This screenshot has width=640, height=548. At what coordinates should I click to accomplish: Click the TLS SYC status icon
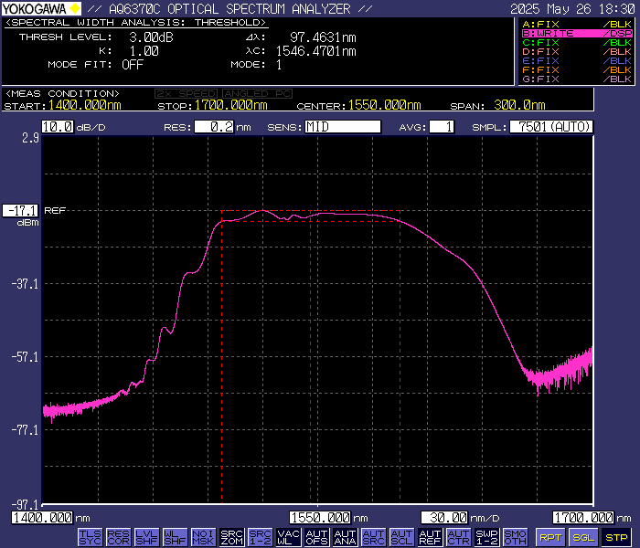click(x=90, y=537)
